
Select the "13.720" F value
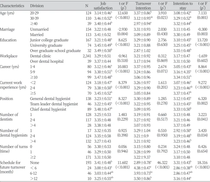pos(202,40)
